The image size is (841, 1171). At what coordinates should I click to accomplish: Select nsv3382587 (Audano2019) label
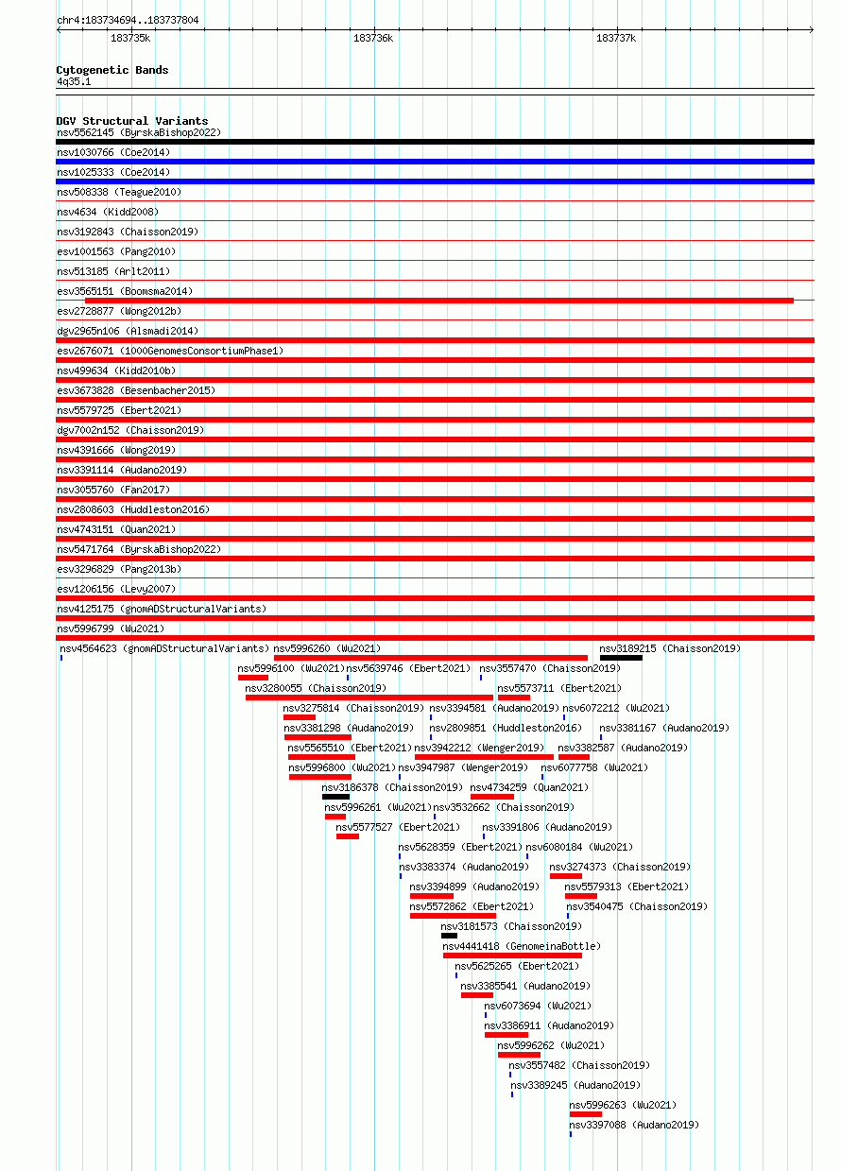point(623,749)
